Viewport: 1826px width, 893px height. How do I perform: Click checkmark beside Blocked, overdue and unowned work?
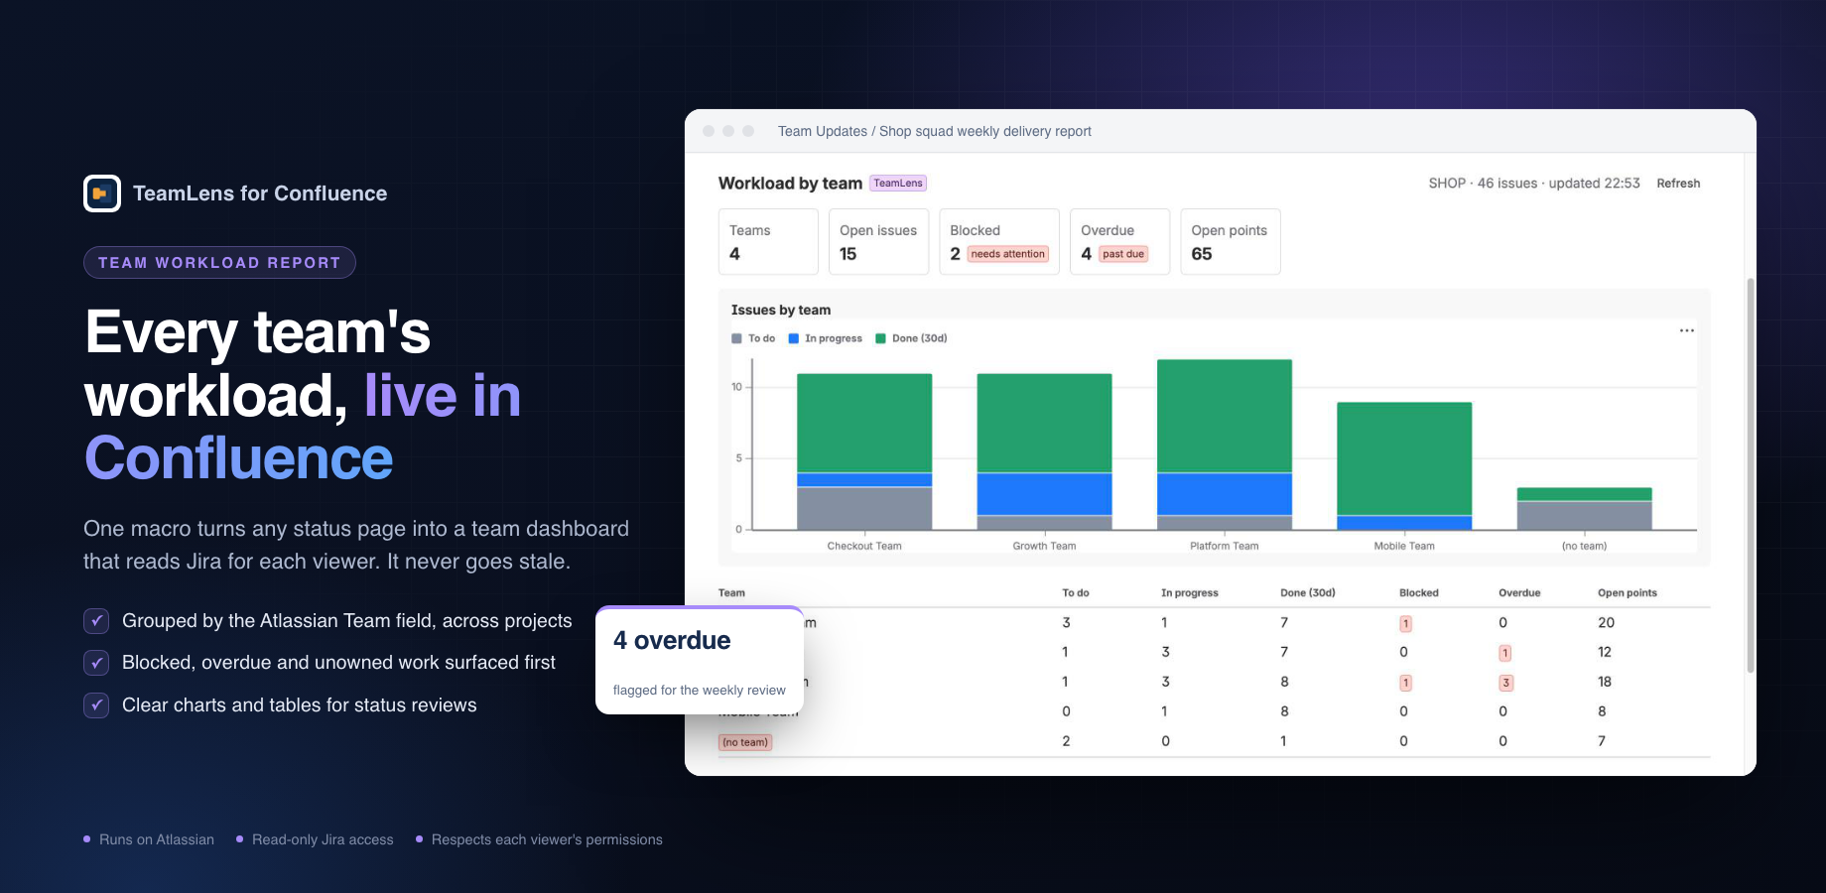pos(96,663)
